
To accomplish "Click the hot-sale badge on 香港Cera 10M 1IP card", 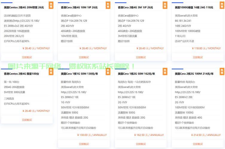I will pyautogui.click(x=108, y=5).
